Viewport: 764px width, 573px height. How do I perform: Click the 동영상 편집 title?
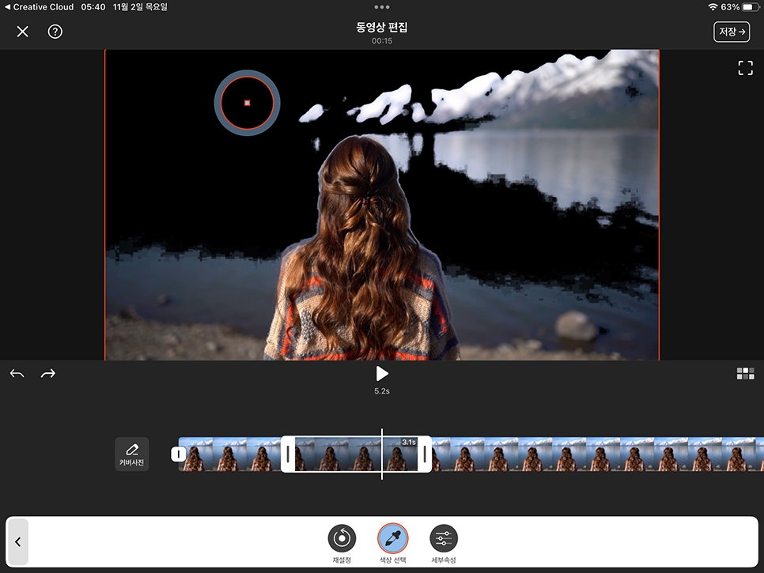(382, 27)
